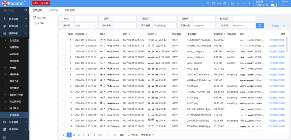Screen dimensions: 291x140
Task: Check the checkbox for row 12
Action: [x=64, y=103]
